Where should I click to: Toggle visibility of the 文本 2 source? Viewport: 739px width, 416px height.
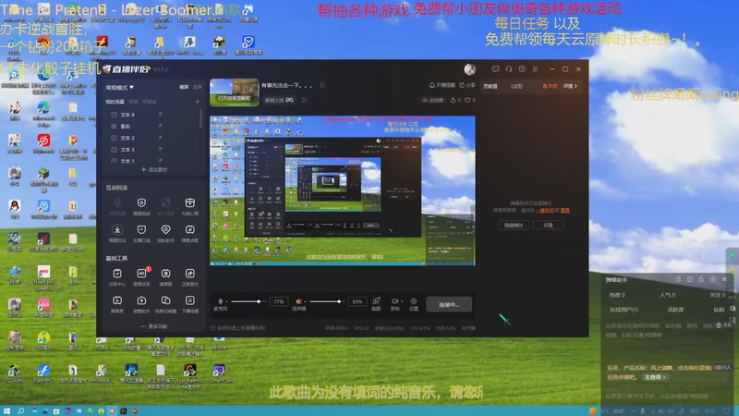tap(161, 138)
